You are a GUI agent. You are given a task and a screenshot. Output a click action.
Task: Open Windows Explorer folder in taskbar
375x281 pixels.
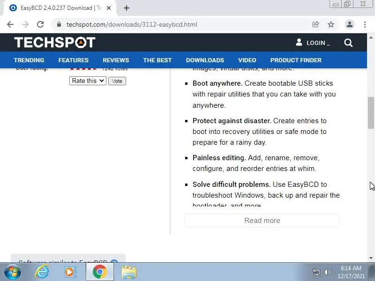point(129,272)
